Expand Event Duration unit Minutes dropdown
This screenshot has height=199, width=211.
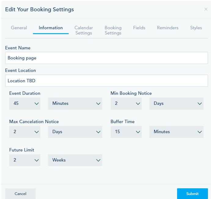[75, 104]
